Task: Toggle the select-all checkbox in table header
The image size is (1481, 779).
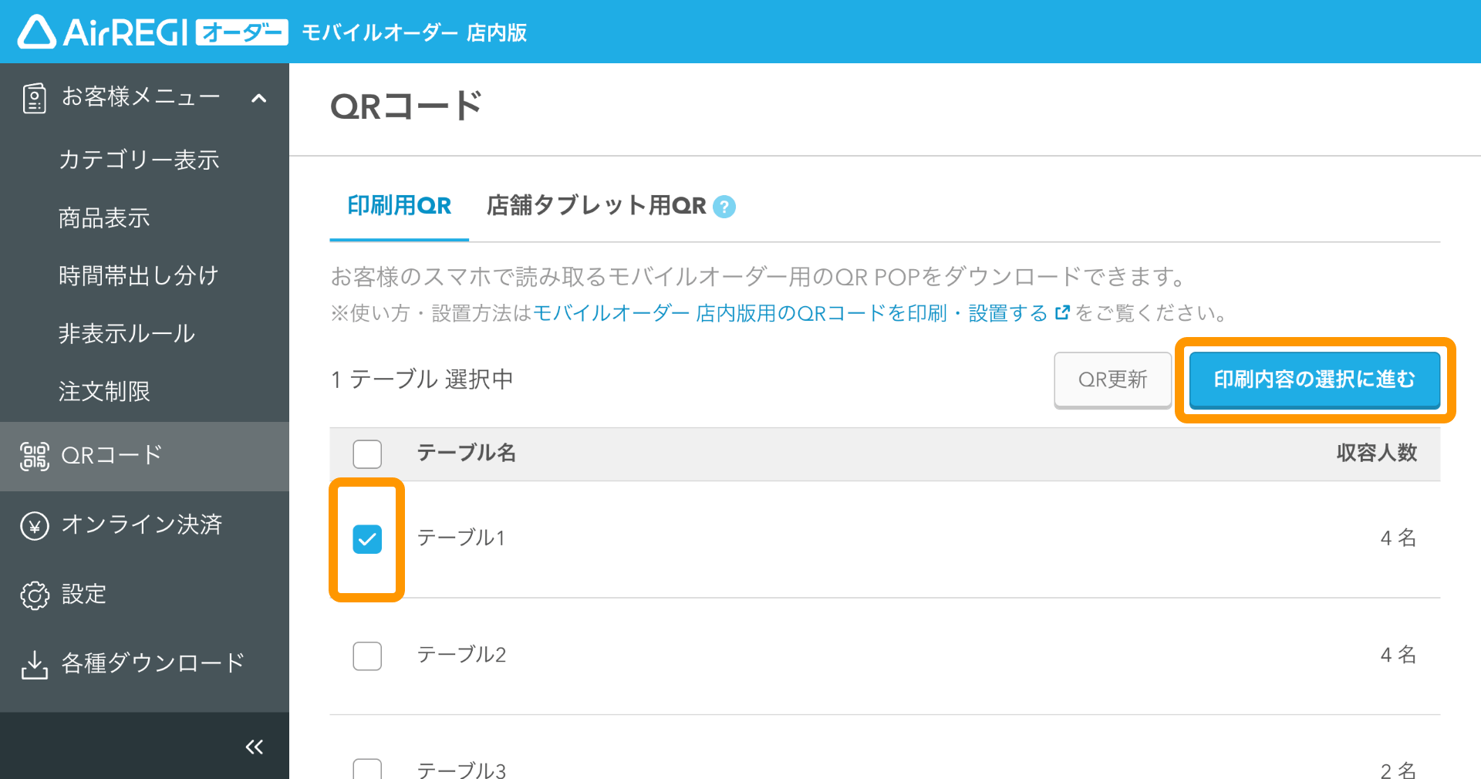Action: pos(367,454)
